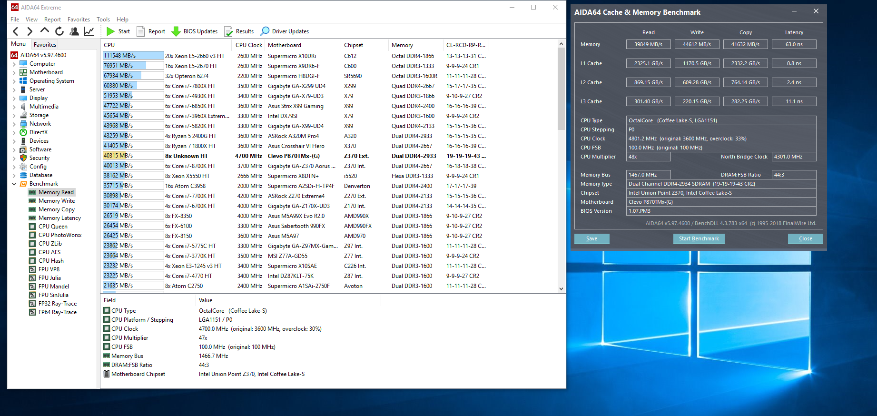Select the Software icon in the tree
Screen dimensions: 877x416
point(23,149)
